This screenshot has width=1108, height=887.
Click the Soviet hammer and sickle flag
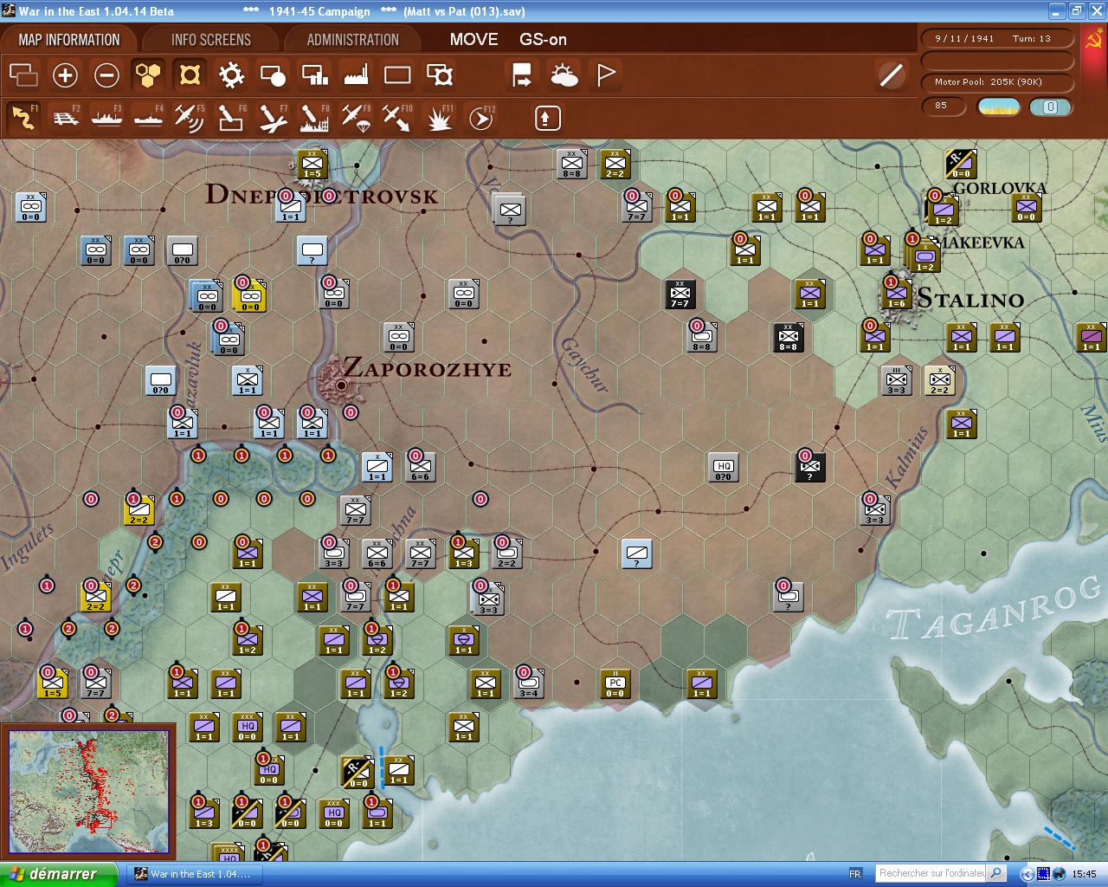click(x=1093, y=39)
